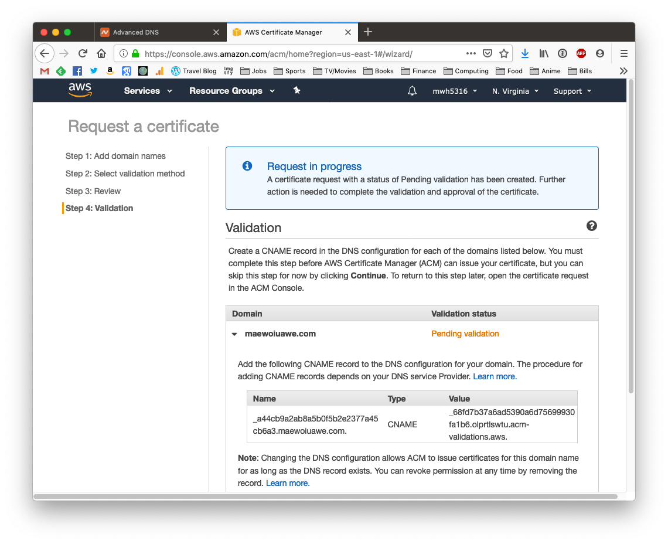Screen dimensions: 668x544
Task: Open a new browser tab
Action: [x=368, y=32]
